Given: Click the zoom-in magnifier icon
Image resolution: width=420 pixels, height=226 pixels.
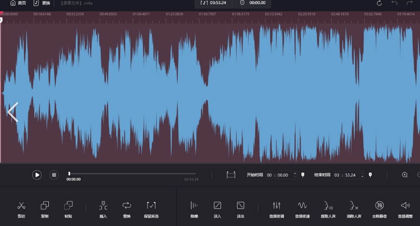Looking at the screenshot, I should click(405, 175).
